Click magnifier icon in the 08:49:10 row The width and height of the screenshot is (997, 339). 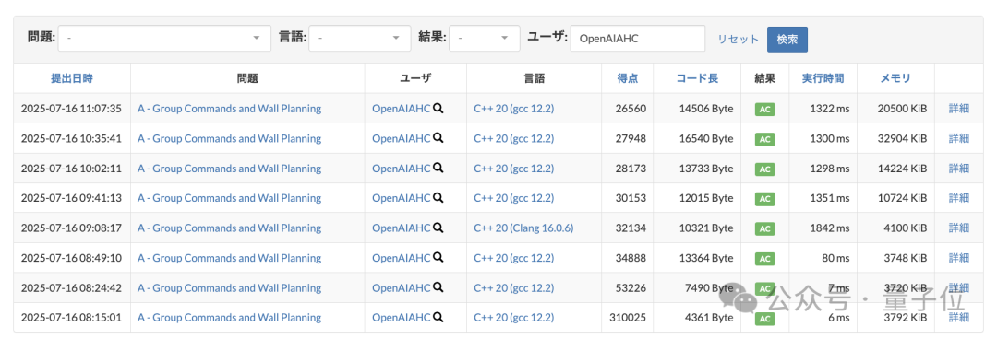coord(438,258)
